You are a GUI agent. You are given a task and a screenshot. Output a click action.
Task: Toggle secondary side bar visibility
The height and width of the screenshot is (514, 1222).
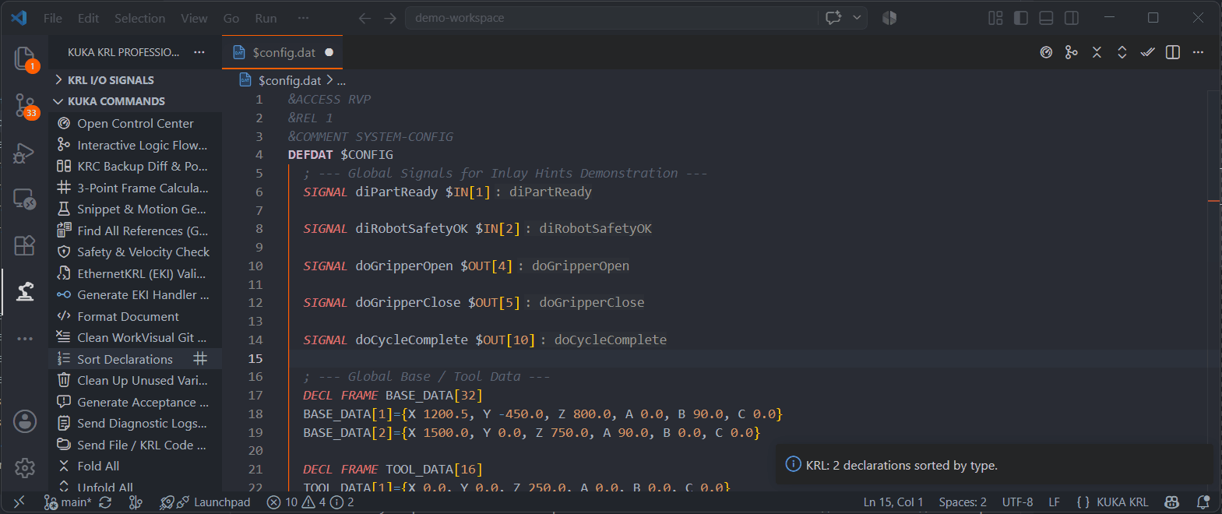point(1072,18)
